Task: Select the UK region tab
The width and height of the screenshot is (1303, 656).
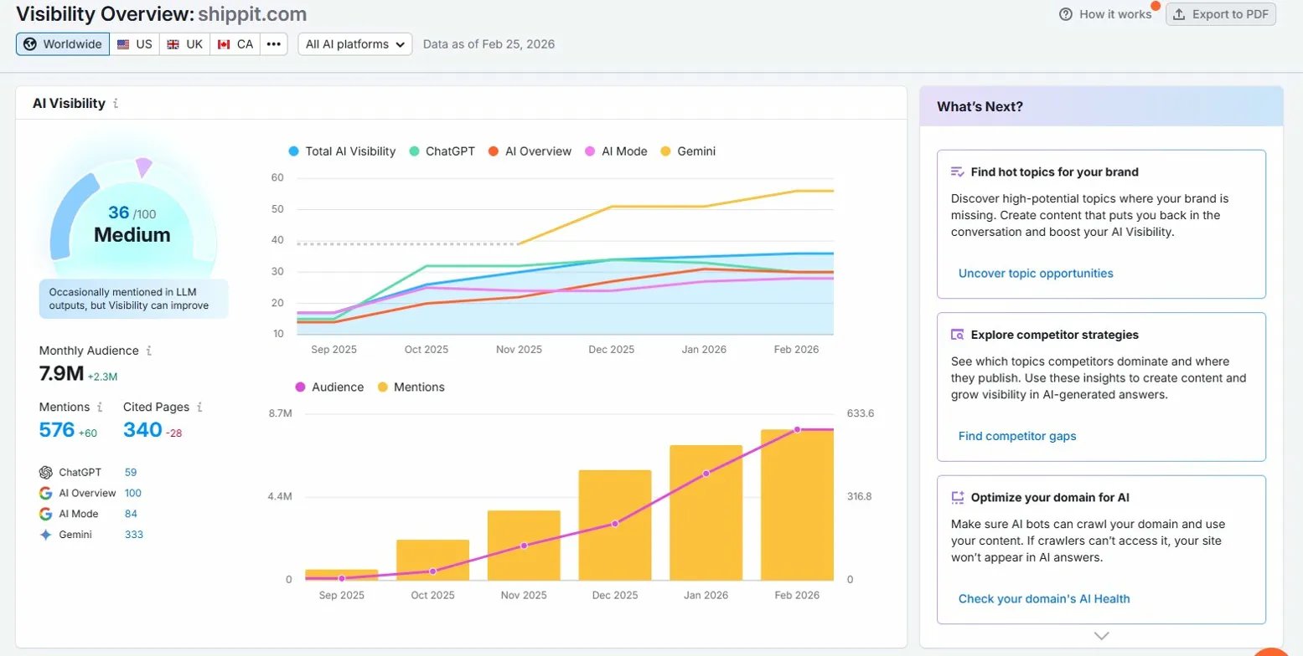Action: (185, 44)
